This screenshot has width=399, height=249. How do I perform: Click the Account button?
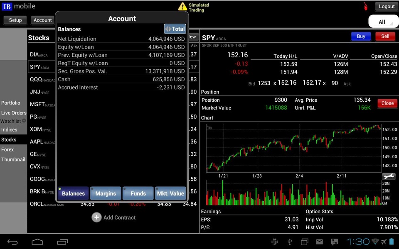coord(42,20)
